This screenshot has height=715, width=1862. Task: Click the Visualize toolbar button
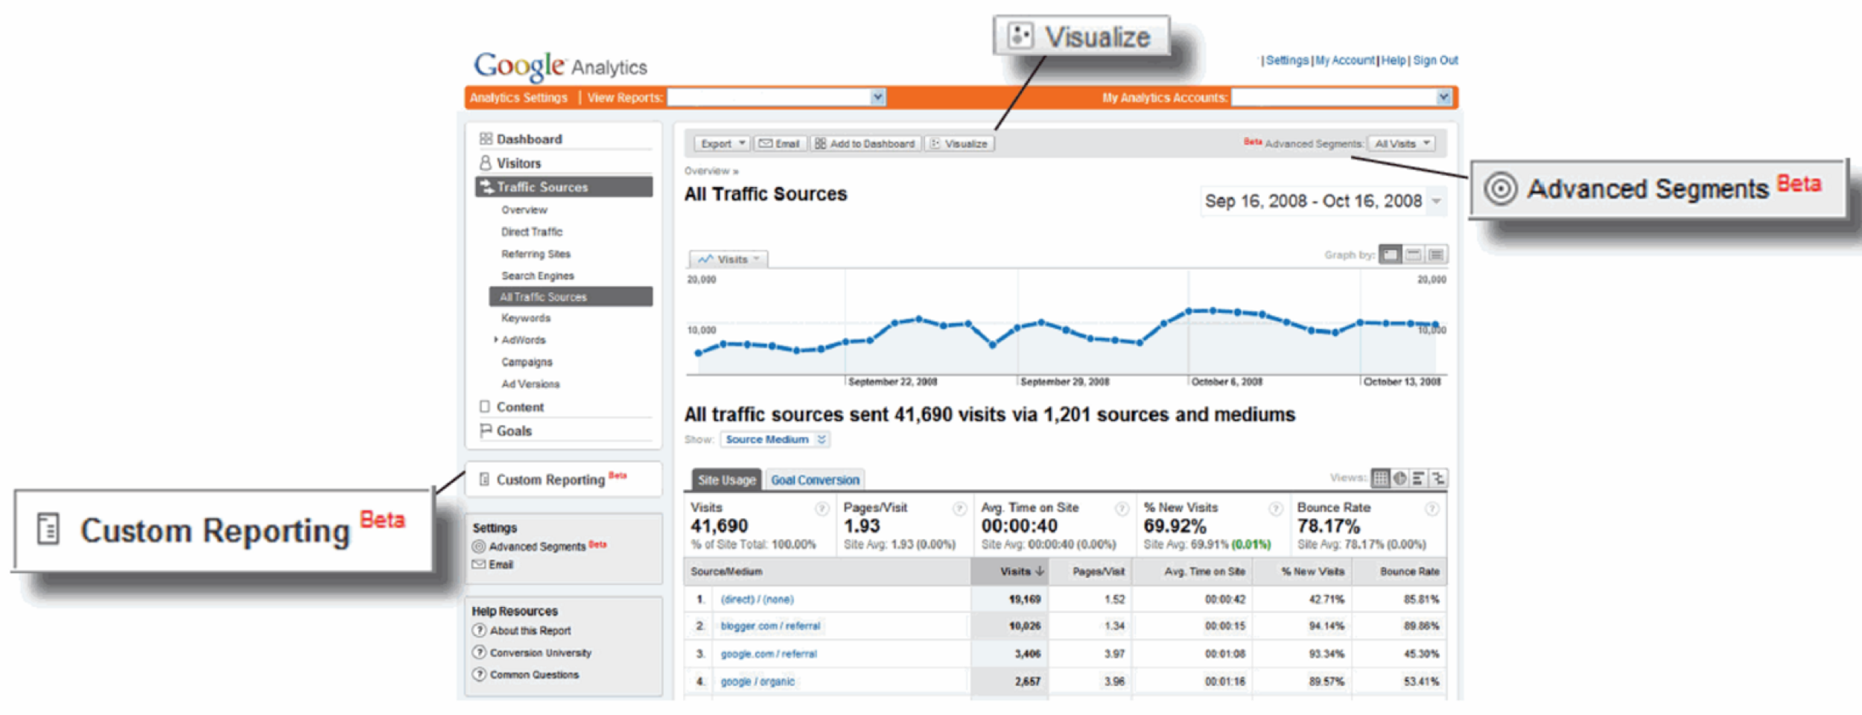tap(959, 144)
